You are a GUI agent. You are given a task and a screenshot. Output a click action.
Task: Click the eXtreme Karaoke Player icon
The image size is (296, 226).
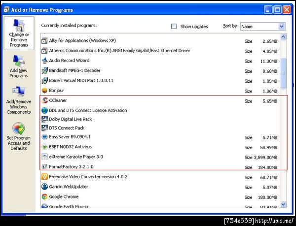44,157
